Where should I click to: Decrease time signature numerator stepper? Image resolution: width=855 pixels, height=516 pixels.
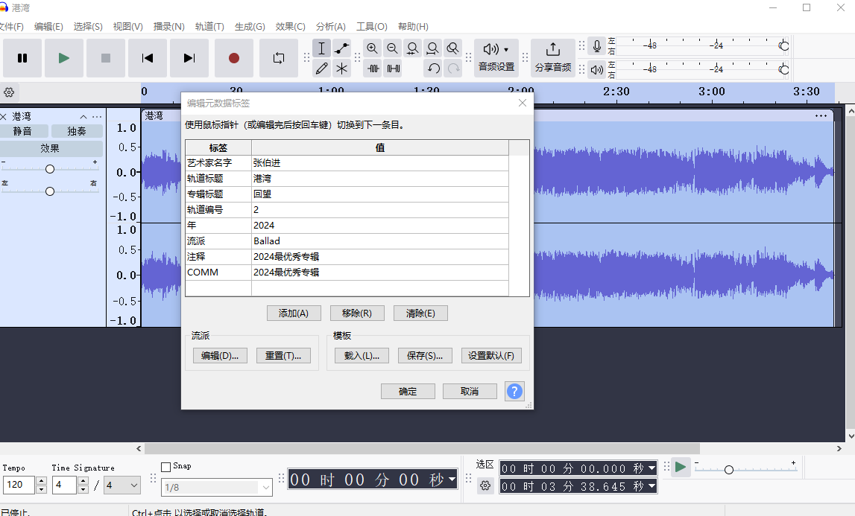pos(83,489)
